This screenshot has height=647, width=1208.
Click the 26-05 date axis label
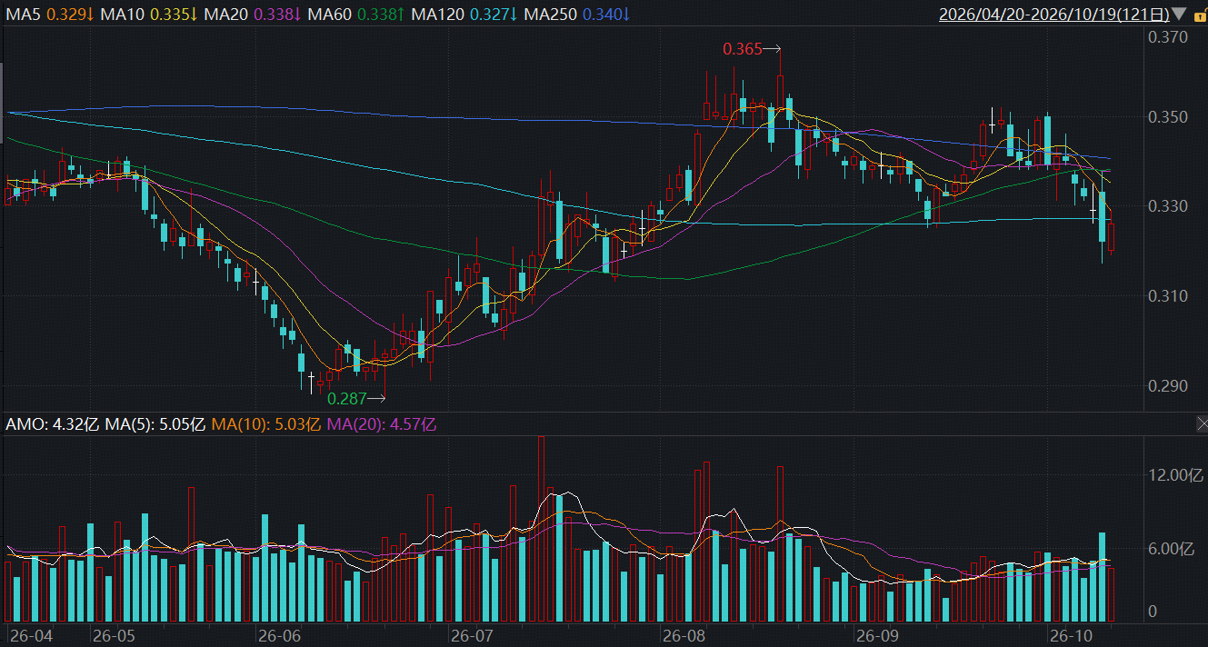(x=114, y=634)
